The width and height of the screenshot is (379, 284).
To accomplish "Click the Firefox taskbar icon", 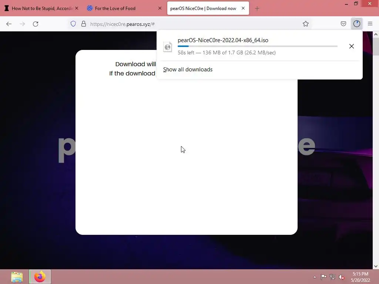I will (40, 277).
